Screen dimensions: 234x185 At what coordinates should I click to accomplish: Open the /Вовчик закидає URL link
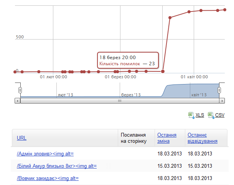(x=48, y=178)
